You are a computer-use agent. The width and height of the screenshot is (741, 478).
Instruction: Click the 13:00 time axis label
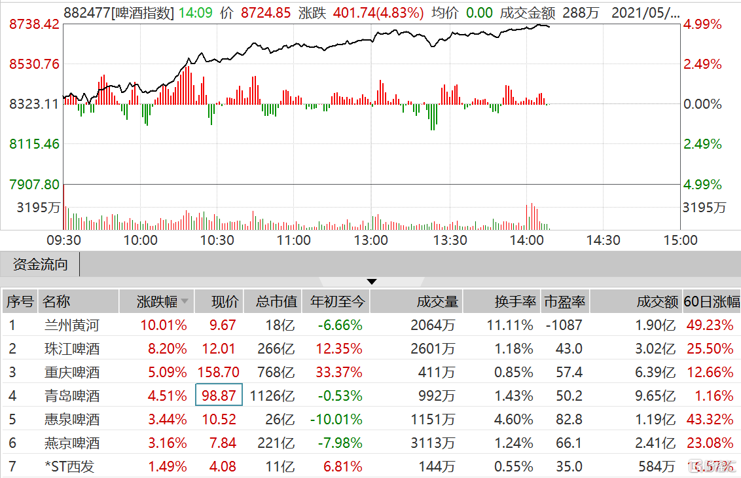point(371,240)
